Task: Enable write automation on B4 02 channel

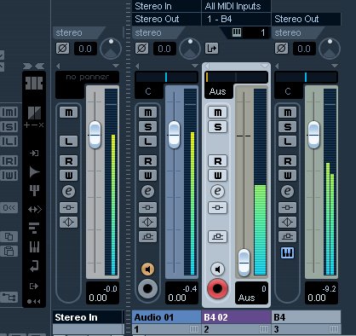Action: [217, 176]
